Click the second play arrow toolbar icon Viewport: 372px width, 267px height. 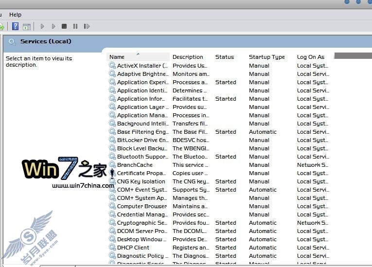click(53, 26)
